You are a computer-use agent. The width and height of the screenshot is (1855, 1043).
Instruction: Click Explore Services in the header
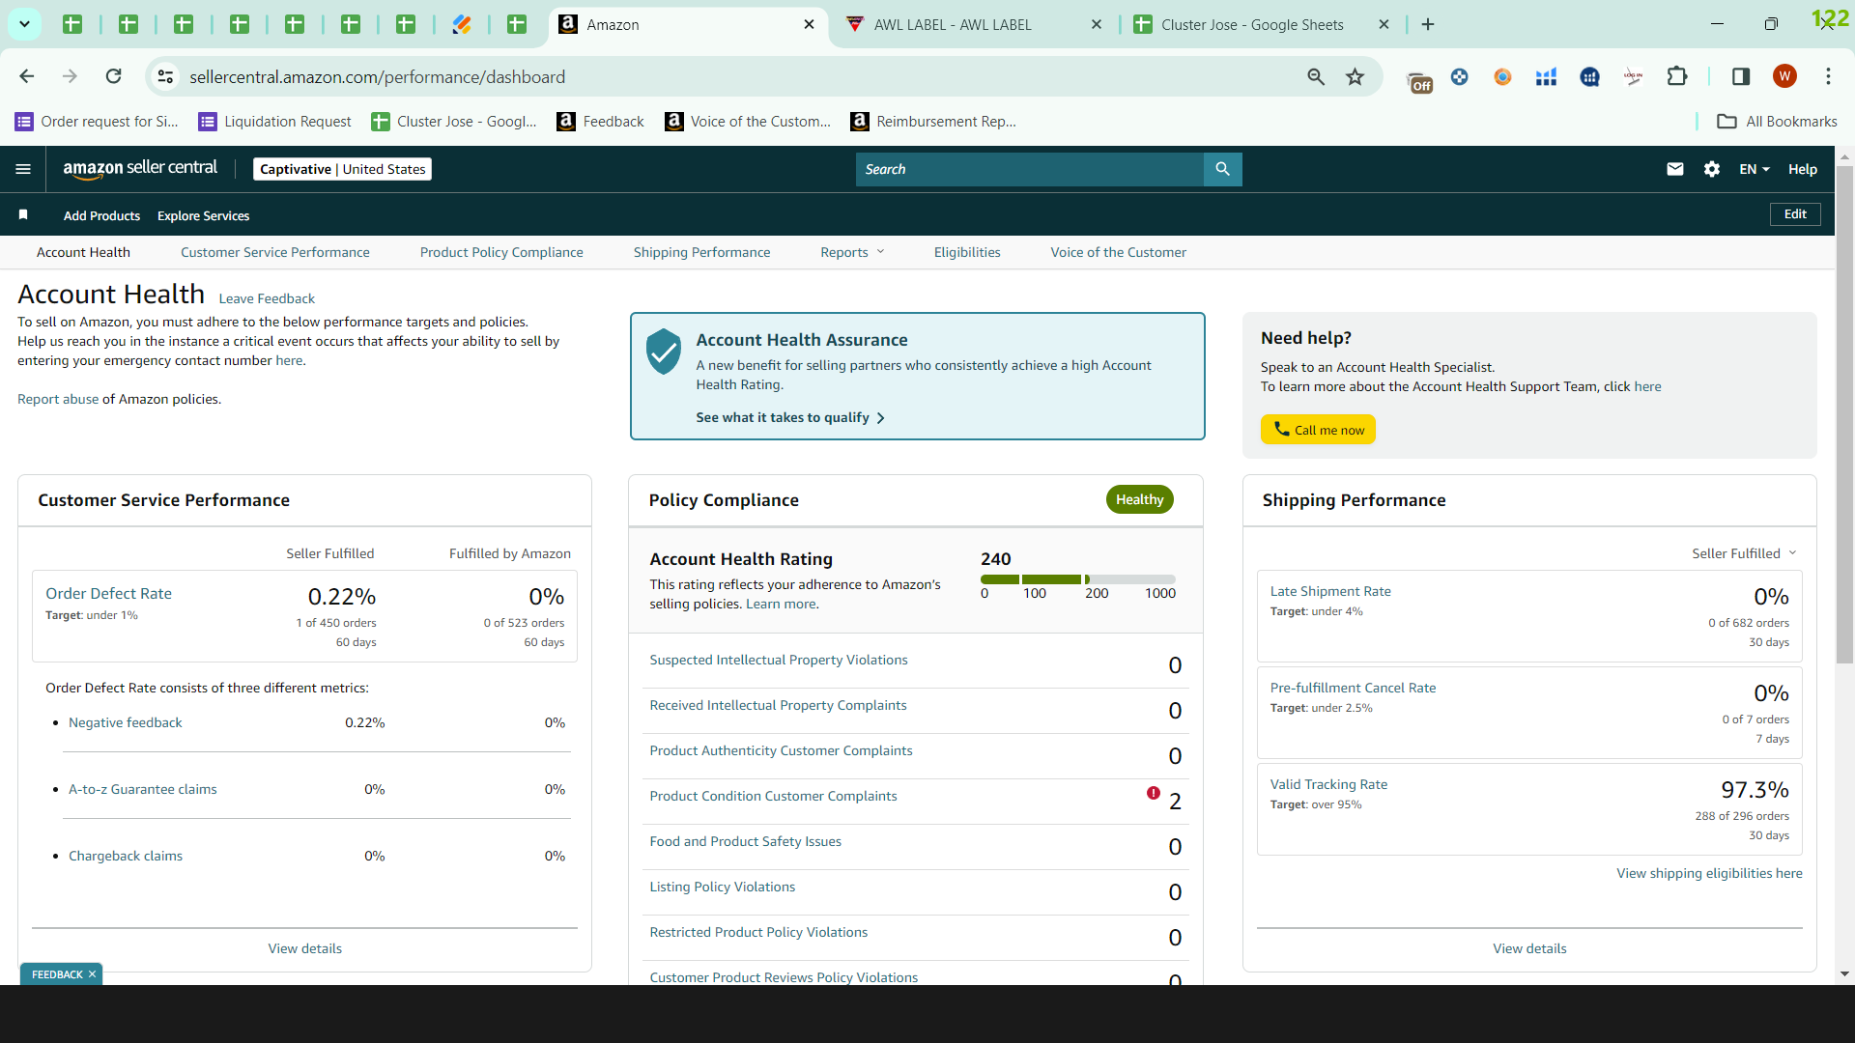pos(203,215)
